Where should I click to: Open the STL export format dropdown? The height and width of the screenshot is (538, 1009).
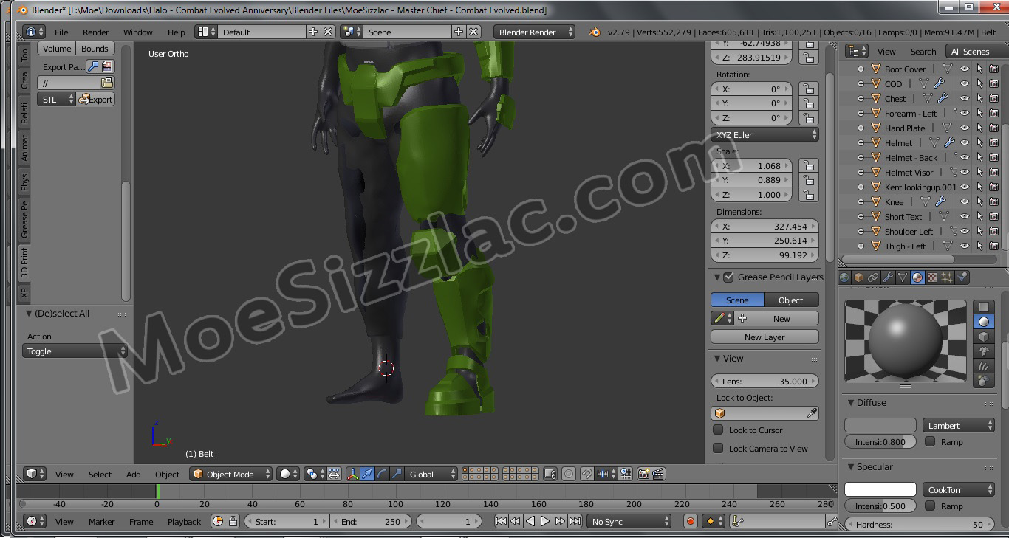(x=57, y=99)
